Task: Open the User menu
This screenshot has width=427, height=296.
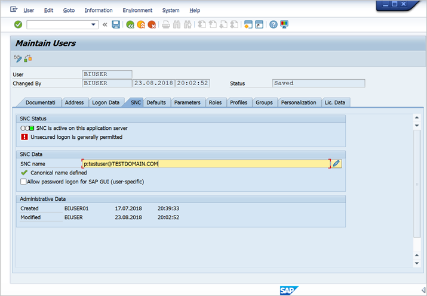Action: pos(29,10)
